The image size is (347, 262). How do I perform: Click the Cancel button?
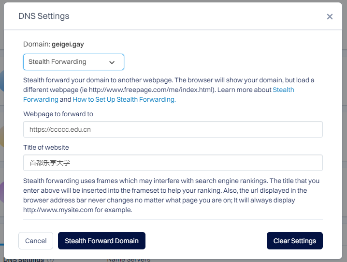[36, 241]
